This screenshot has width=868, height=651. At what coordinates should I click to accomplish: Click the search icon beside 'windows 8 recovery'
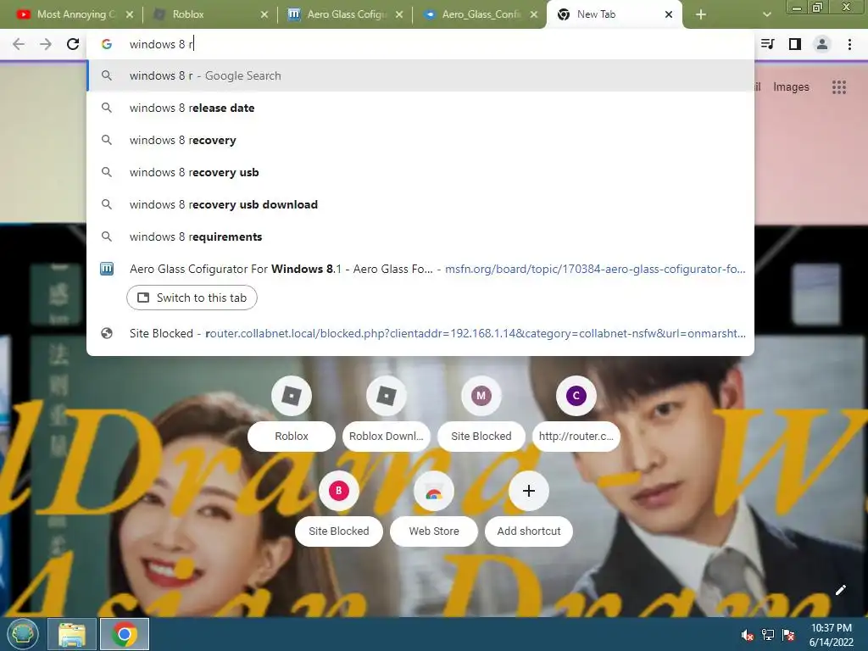(107, 140)
